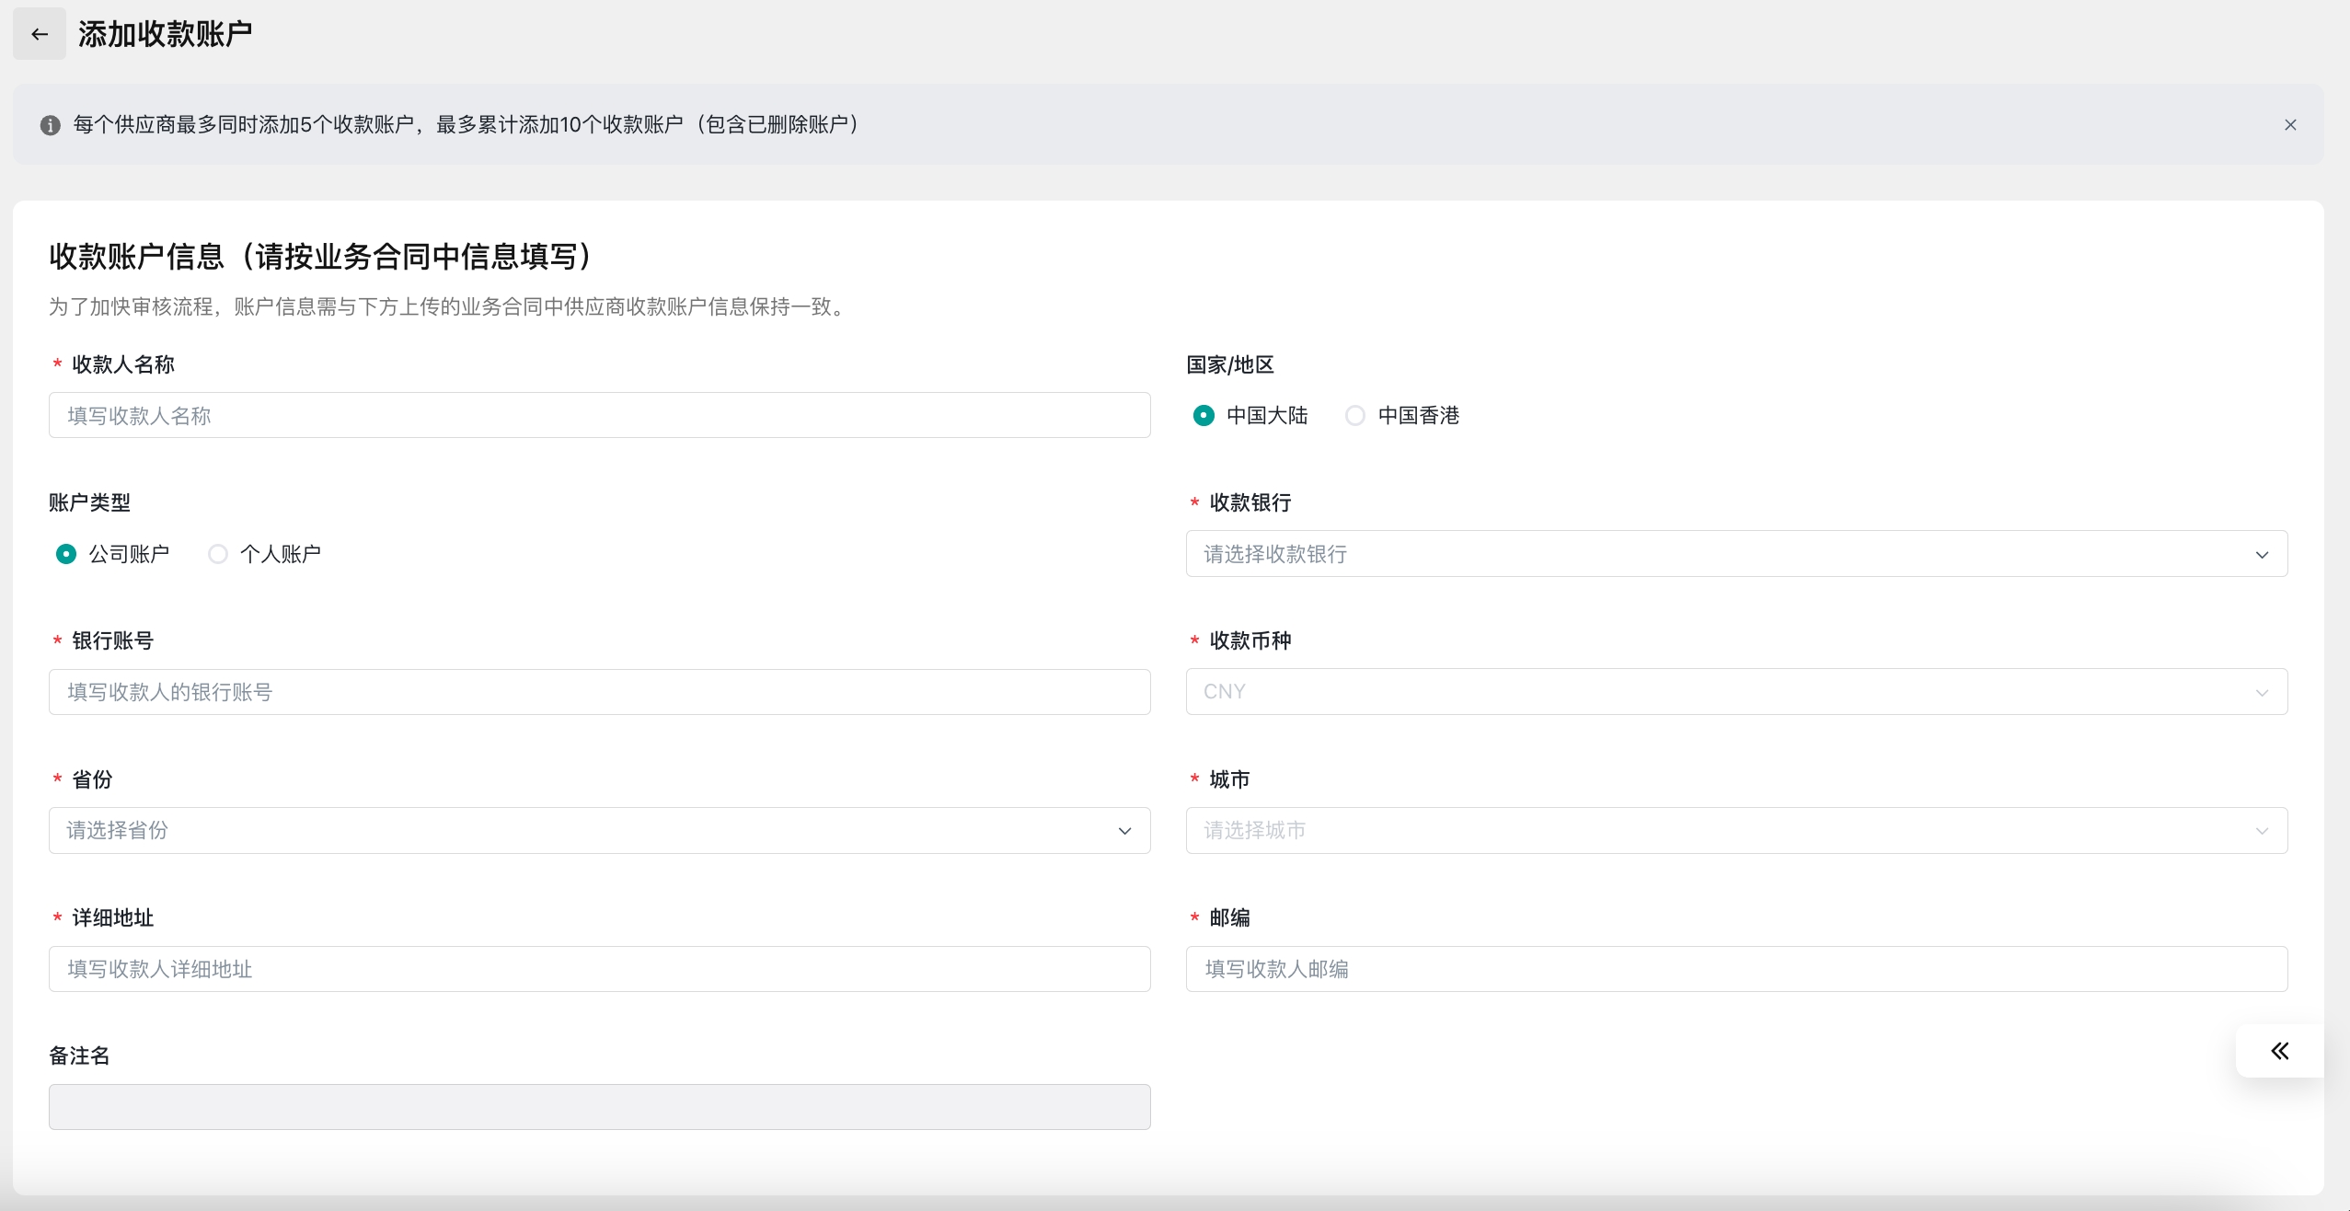This screenshot has height=1211, width=2350.
Task: Click the back arrow button
Action: tap(39, 34)
